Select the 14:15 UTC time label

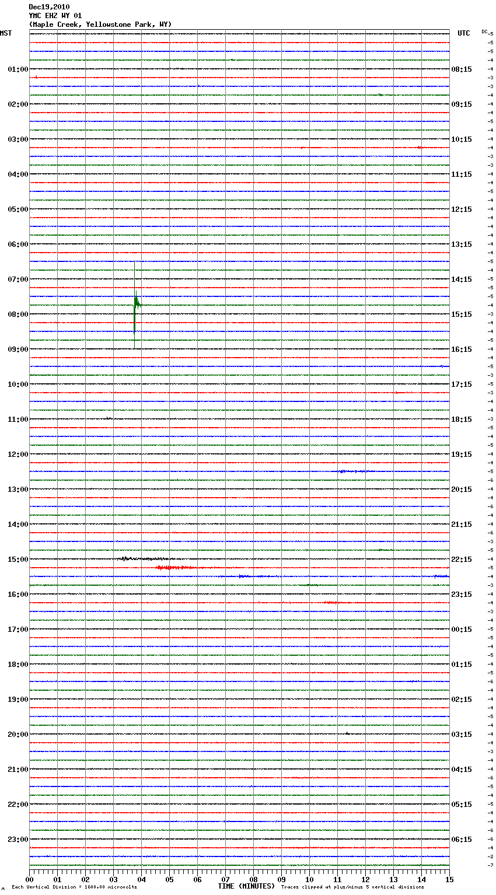[x=462, y=279]
